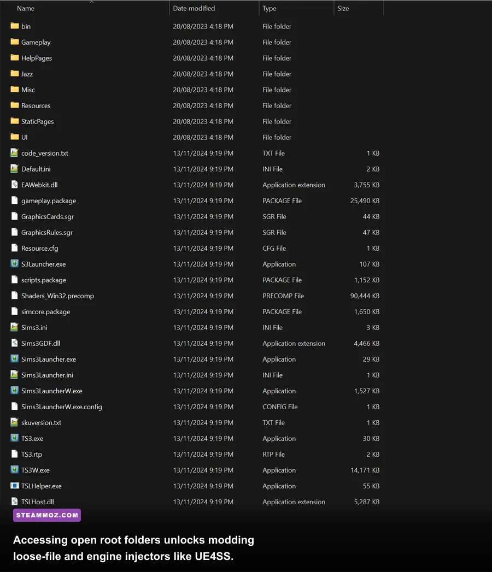Click the 5,287 KB size value
The width and height of the screenshot is (492, 572).
tap(366, 502)
